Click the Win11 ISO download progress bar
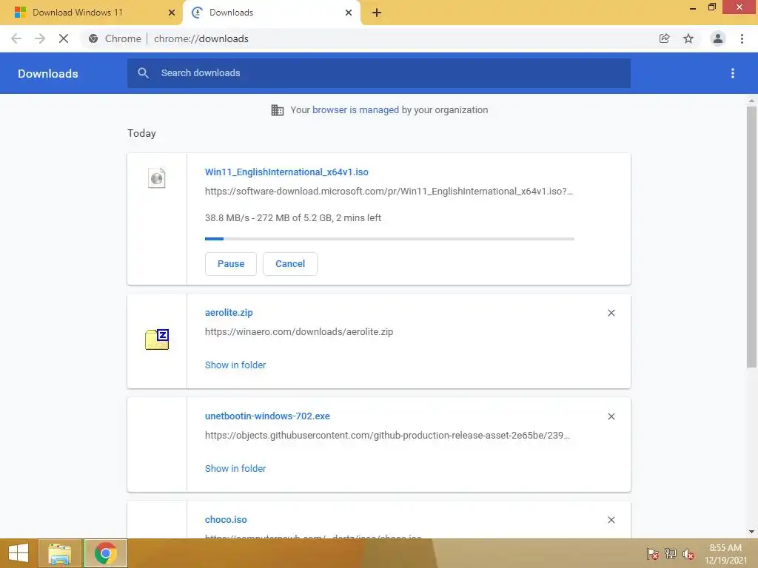This screenshot has width=758, height=568. 389,239
